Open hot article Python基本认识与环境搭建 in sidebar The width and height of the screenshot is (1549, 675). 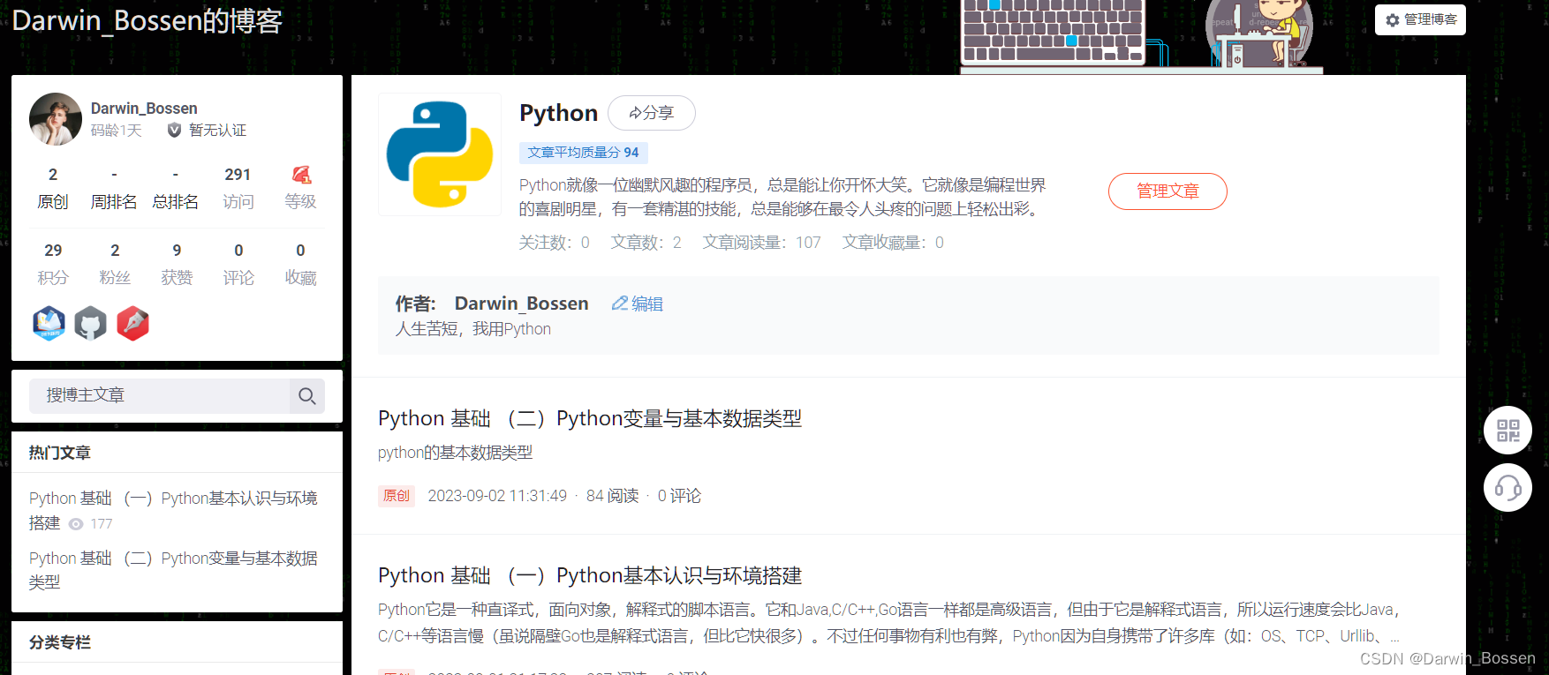pos(172,499)
